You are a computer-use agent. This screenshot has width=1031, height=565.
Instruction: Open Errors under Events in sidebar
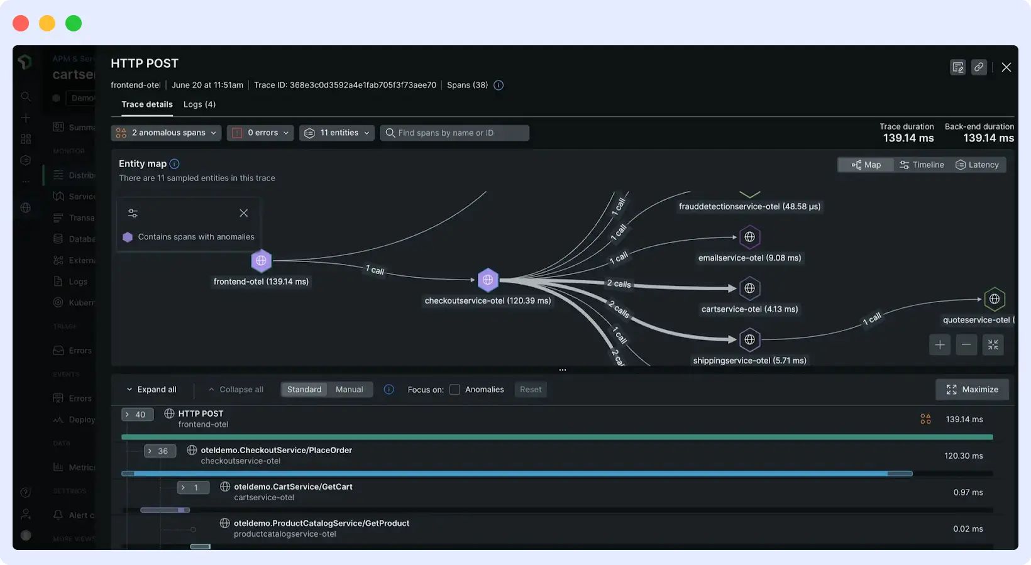73,398
